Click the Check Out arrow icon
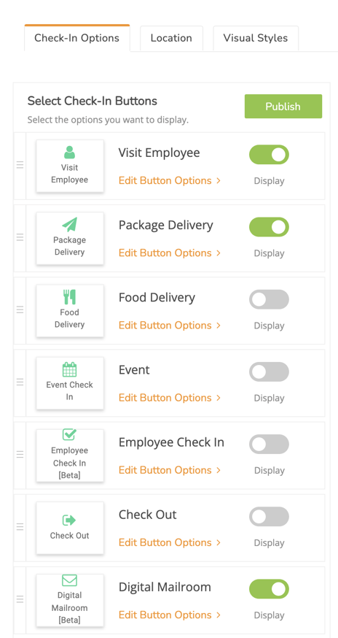The image size is (338, 638). coord(69,520)
